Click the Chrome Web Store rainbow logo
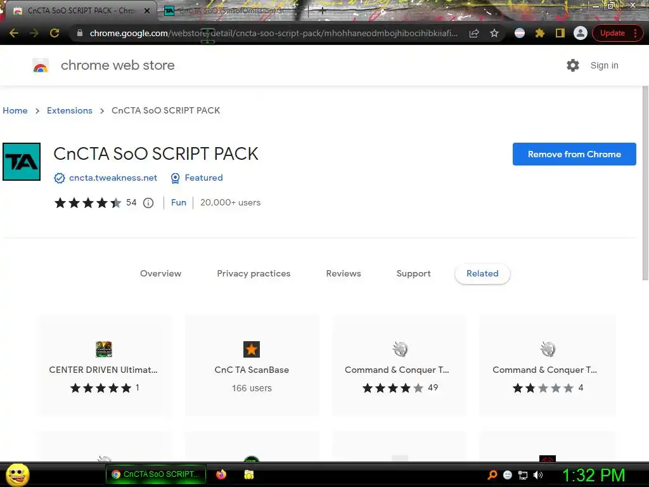The width and height of the screenshot is (649, 487). click(x=41, y=65)
